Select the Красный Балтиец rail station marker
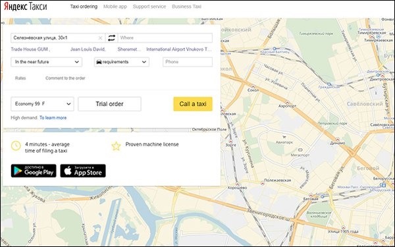395x247 pixels. (x=275, y=48)
